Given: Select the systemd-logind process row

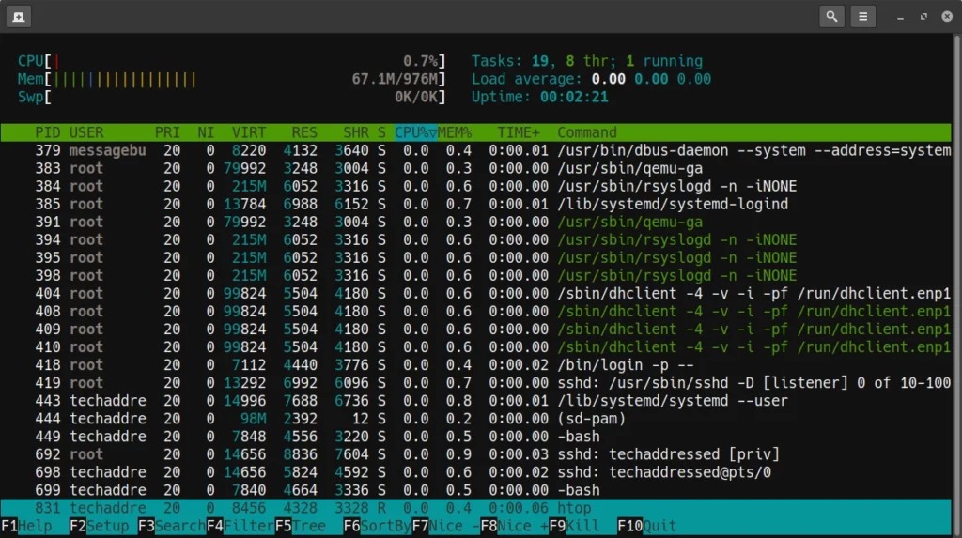Looking at the screenshot, I should (476, 205).
